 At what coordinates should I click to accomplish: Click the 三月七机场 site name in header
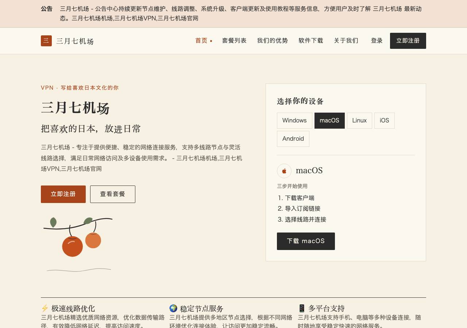tap(75, 41)
